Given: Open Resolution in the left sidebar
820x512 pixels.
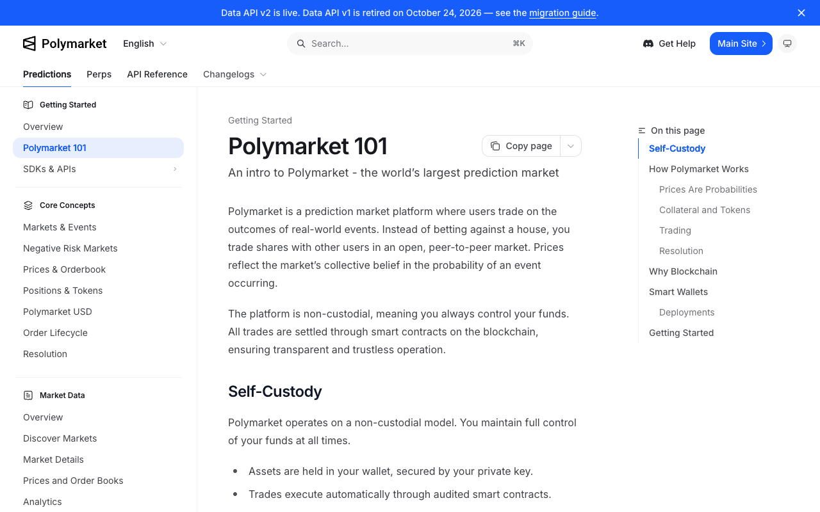Looking at the screenshot, I should 98,354.
